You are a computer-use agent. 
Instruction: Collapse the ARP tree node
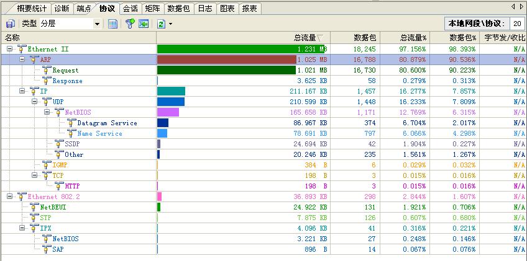tap(22, 60)
